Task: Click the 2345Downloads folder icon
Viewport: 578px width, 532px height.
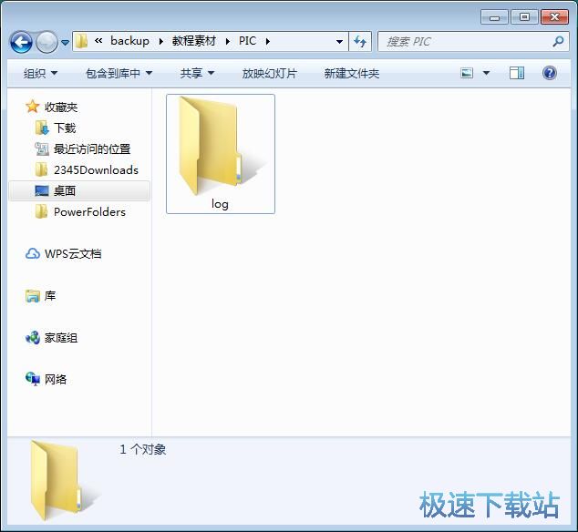Action: pyautogui.click(x=41, y=169)
